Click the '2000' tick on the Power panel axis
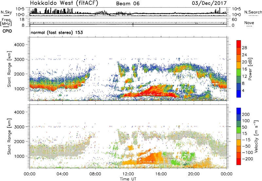The width and height of the screenshot is (262, 181). click(19, 74)
